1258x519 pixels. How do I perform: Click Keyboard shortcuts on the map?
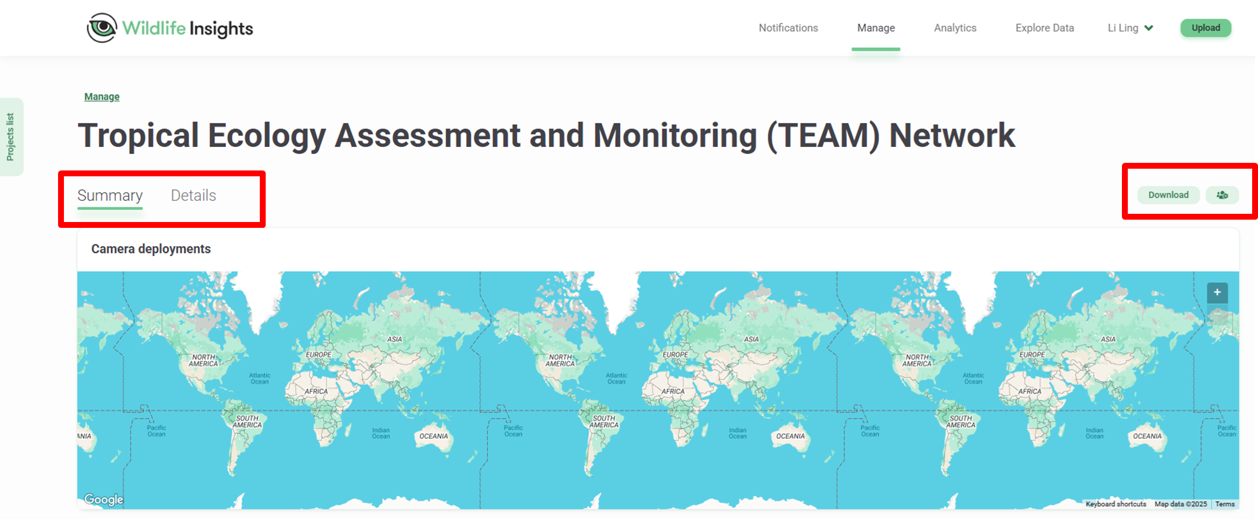tap(1115, 504)
